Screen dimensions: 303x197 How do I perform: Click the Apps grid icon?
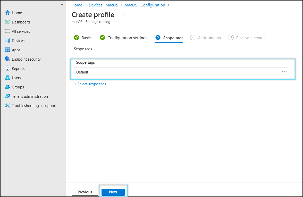coord(7,50)
